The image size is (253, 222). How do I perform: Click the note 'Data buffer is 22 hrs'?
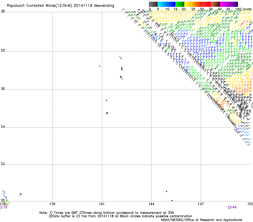[x=70, y=216]
